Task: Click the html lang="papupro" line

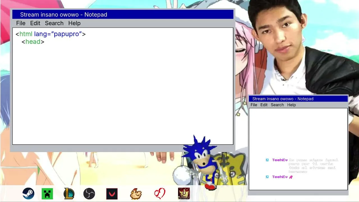Action: point(50,34)
